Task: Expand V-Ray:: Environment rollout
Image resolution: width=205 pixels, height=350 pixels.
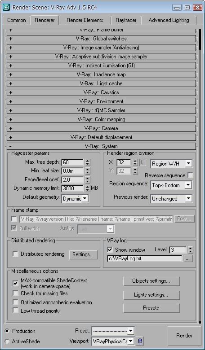Action: coord(101,101)
